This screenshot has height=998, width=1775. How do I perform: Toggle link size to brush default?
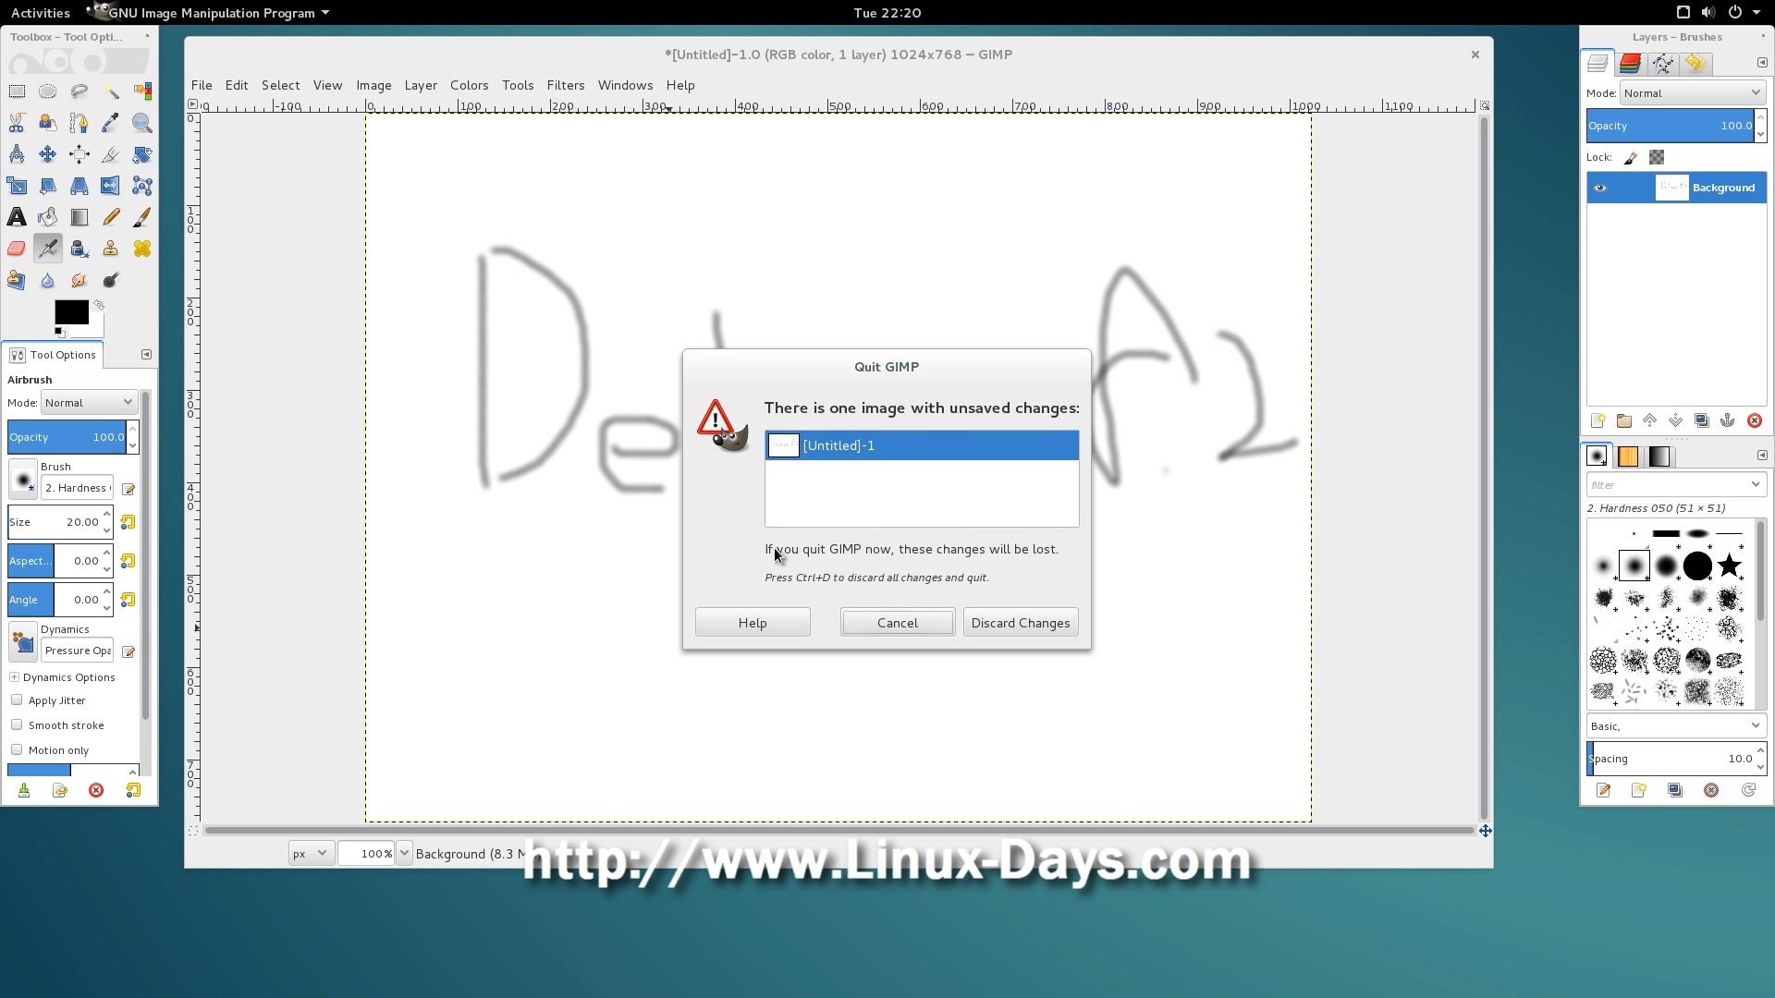click(128, 522)
